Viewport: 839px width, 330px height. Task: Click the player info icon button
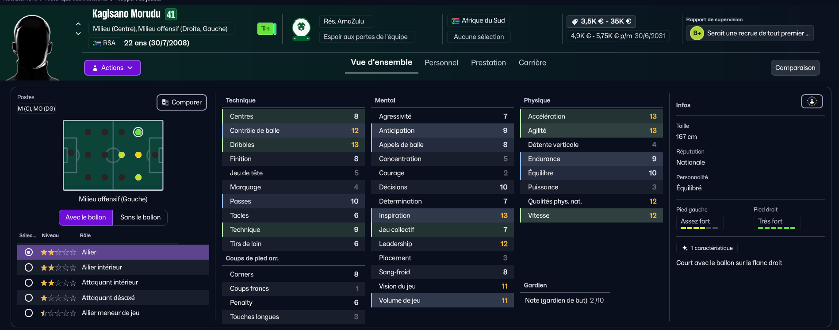pos(812,101)
